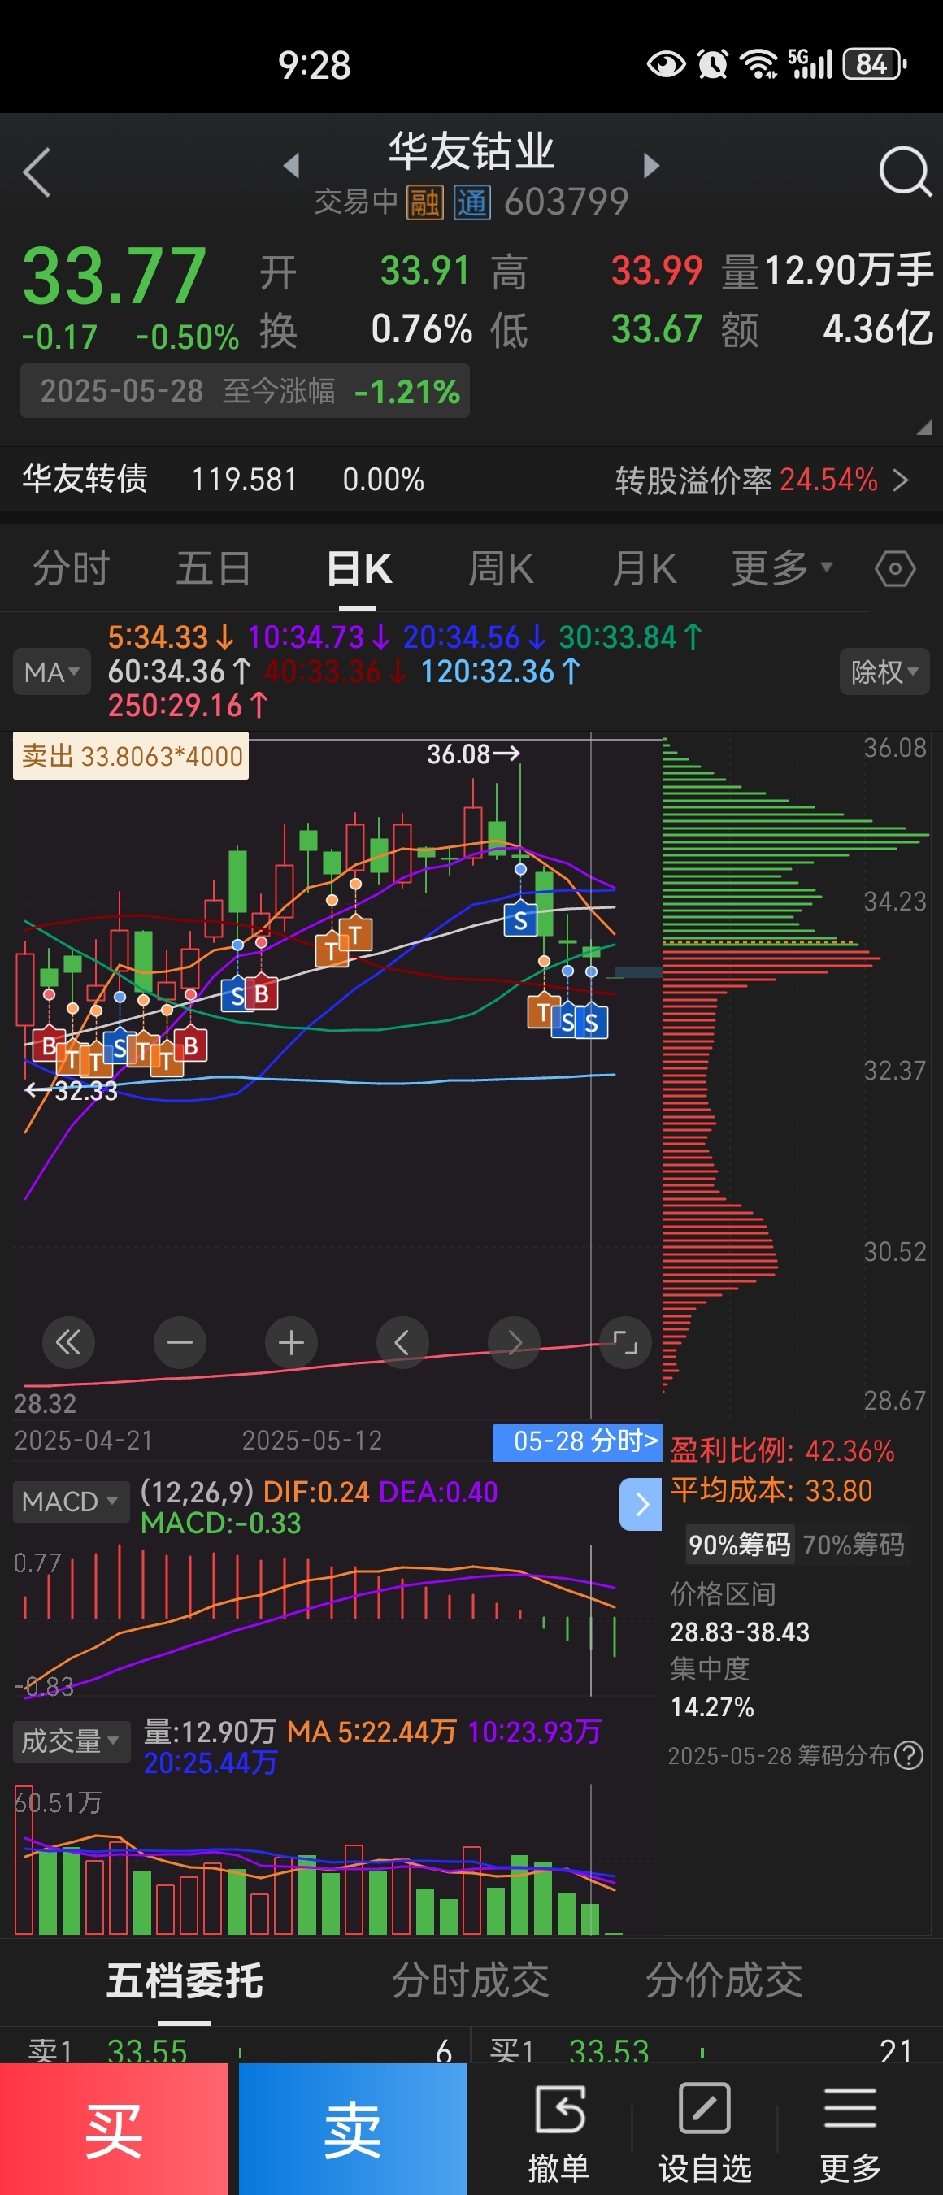
Task: Switch to 月K tab
Action: (645, 568)
